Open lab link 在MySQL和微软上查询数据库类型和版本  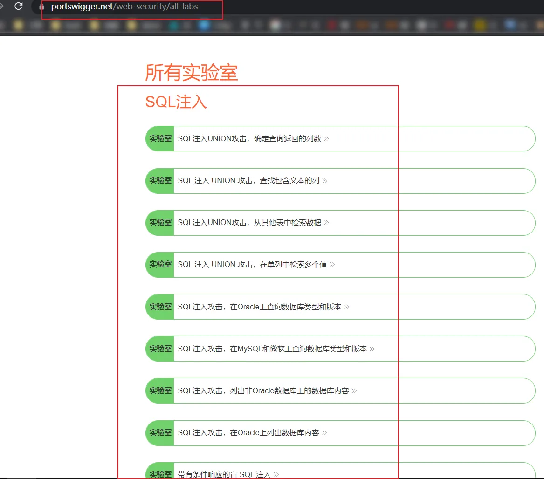272,349
